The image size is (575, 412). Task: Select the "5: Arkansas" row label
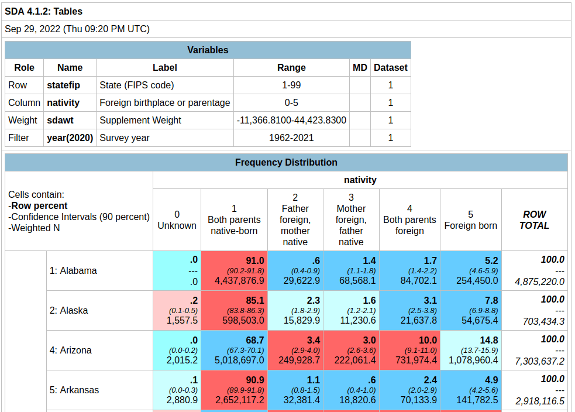tap(74, 390)
